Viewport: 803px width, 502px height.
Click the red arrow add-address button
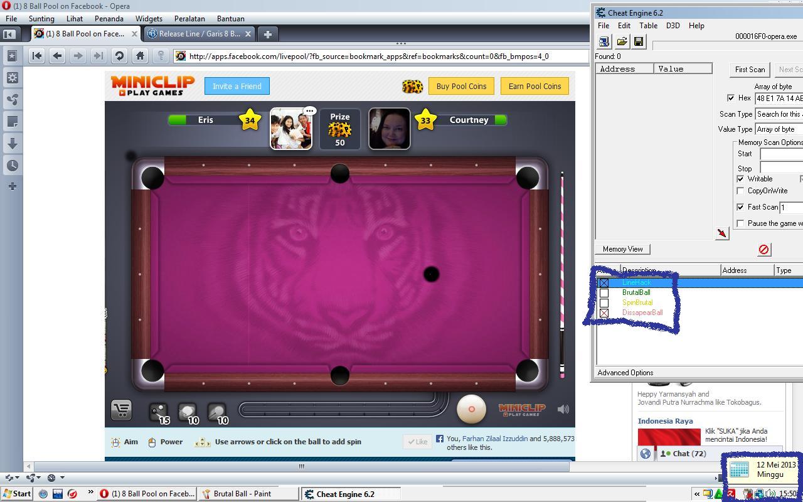722,233
